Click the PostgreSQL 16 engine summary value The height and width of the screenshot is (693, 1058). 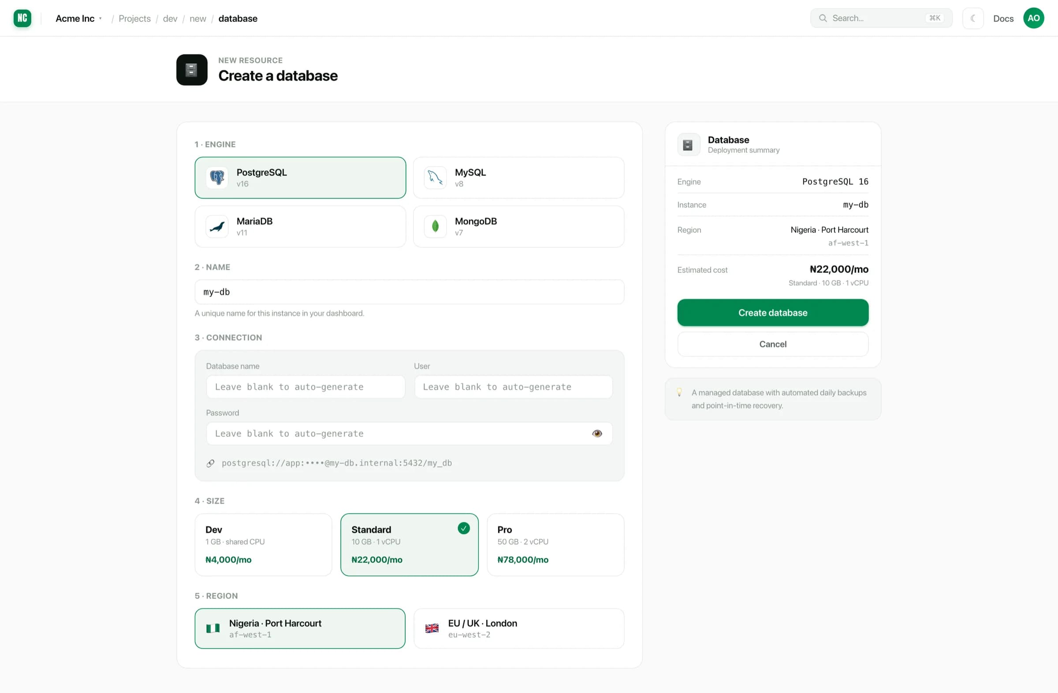click(835, 182)
